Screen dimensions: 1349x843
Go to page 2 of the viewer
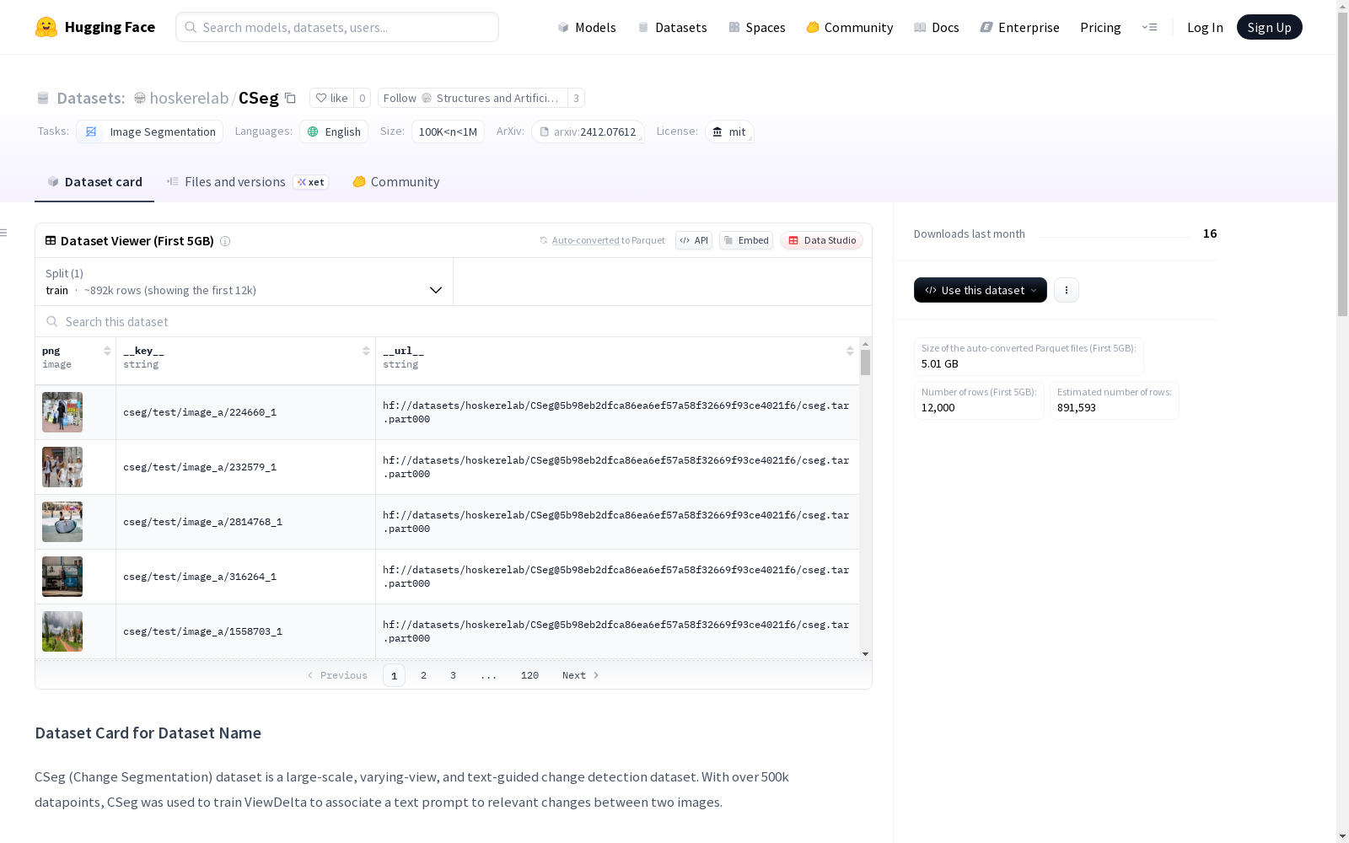point(423,675)
